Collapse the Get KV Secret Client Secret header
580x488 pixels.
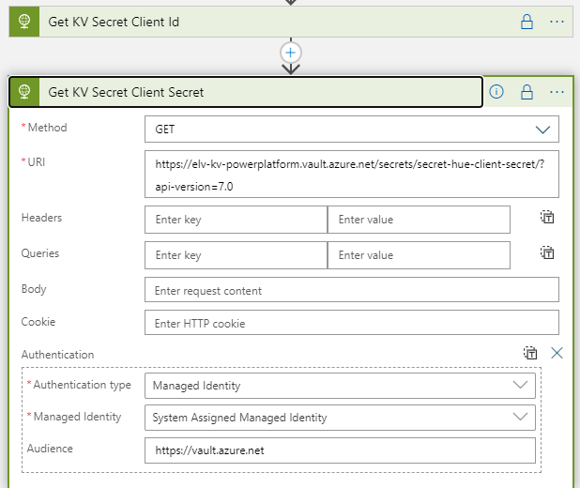(x=246, y=92)
